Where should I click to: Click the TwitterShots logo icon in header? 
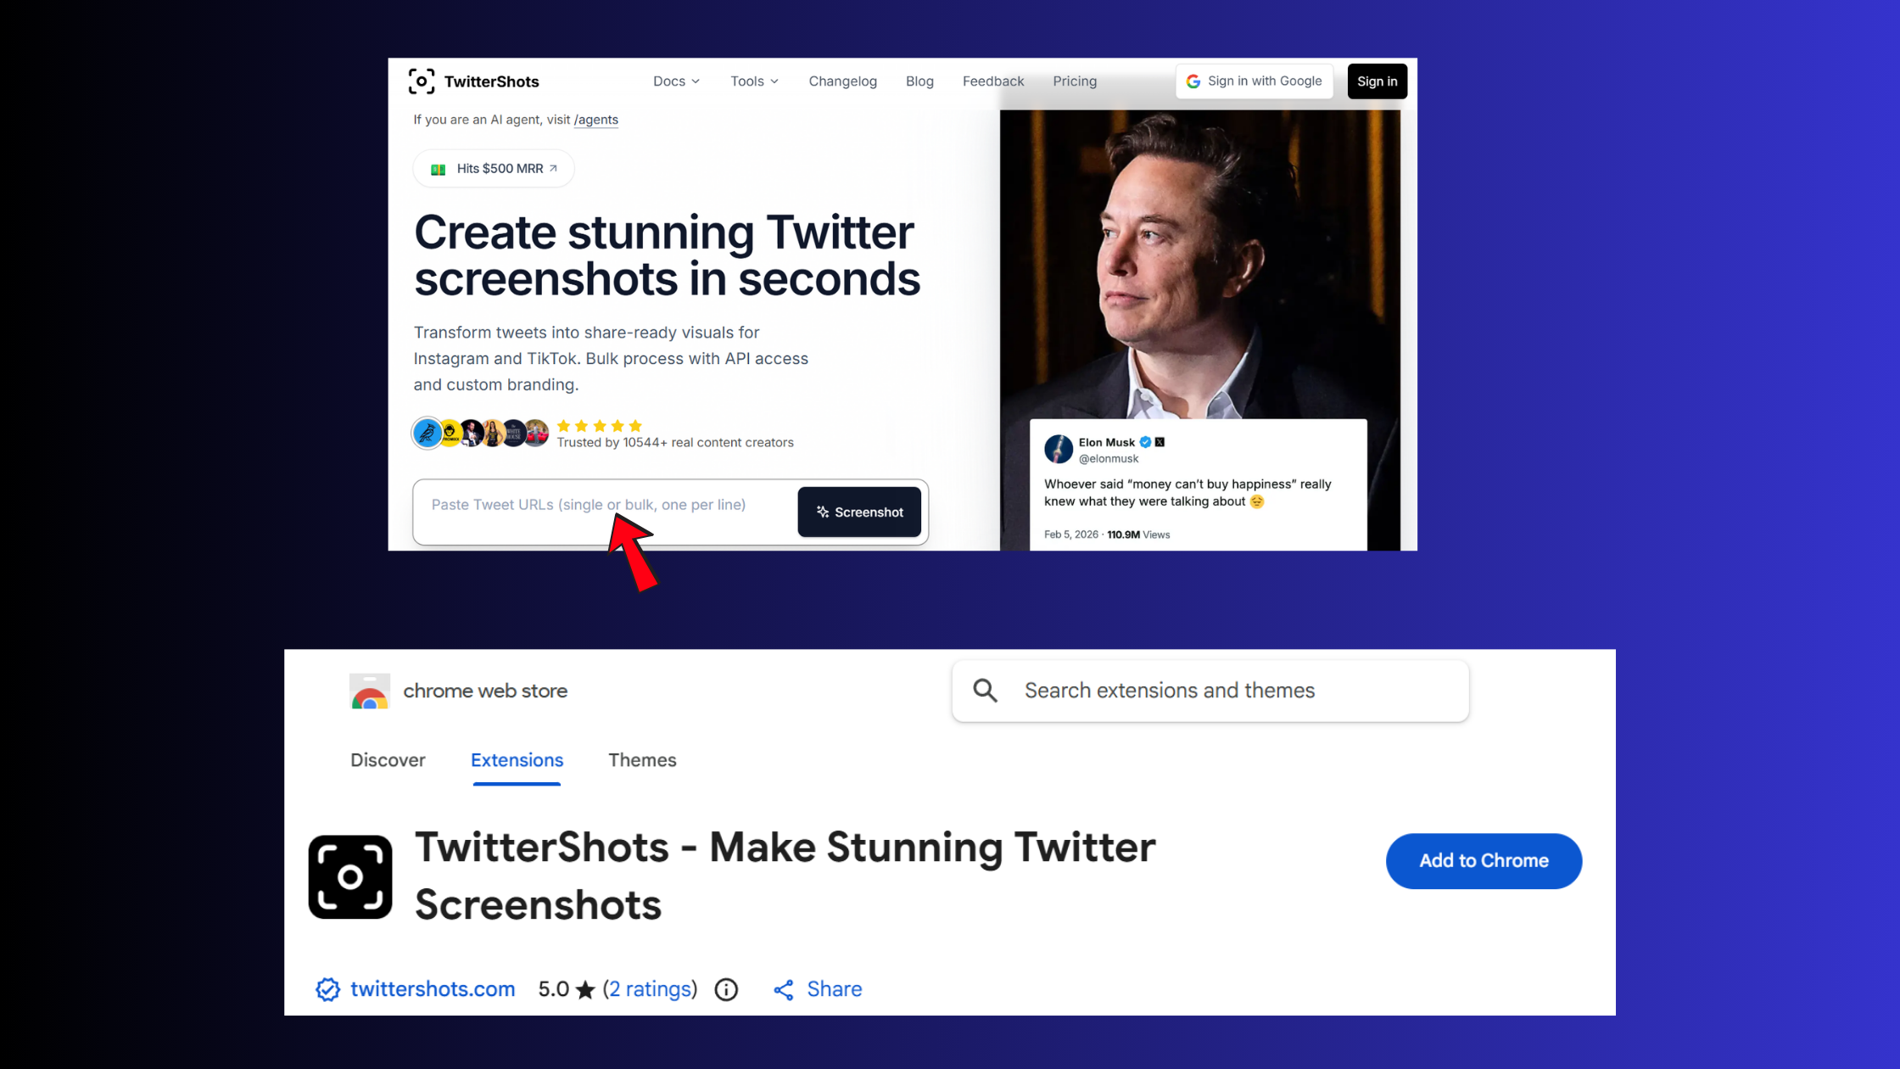pos(421,81)
